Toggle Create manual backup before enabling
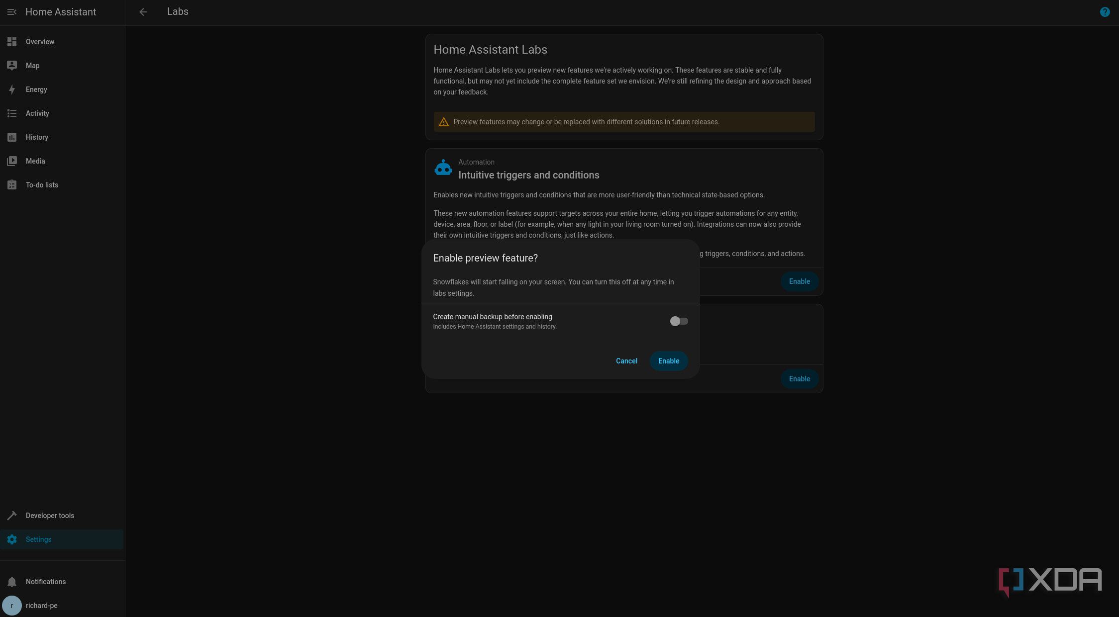Viewport: 1119px width, 617px height. 679,321
